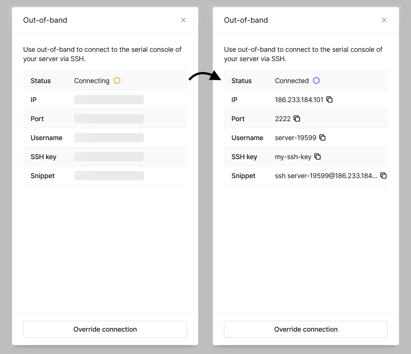Image resolution: width=411 pixels, height=354 pixels.
Task: Close the Connected Out-of-band panel
Action: point(384,20)
